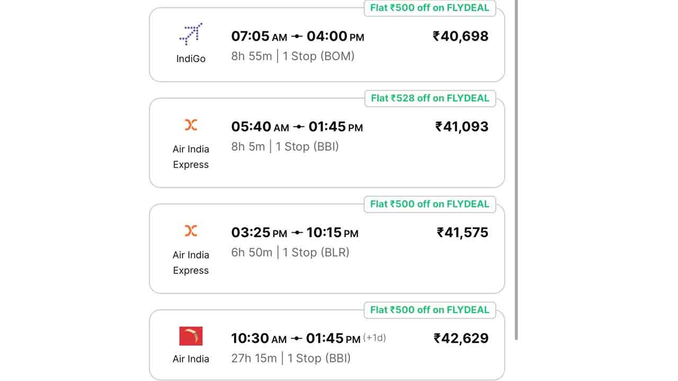Click the arrow between 03:25 PM and 10:15 PM
678x381 pixels.
[x=297, y=233]
